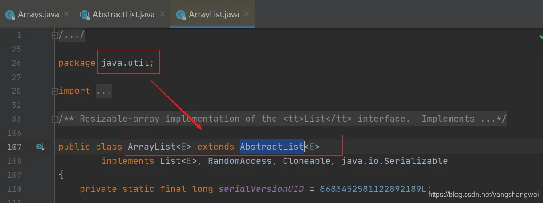Screen dimensions: 543x203
Task: Click the java.util package name
Action: pos(127,63)
